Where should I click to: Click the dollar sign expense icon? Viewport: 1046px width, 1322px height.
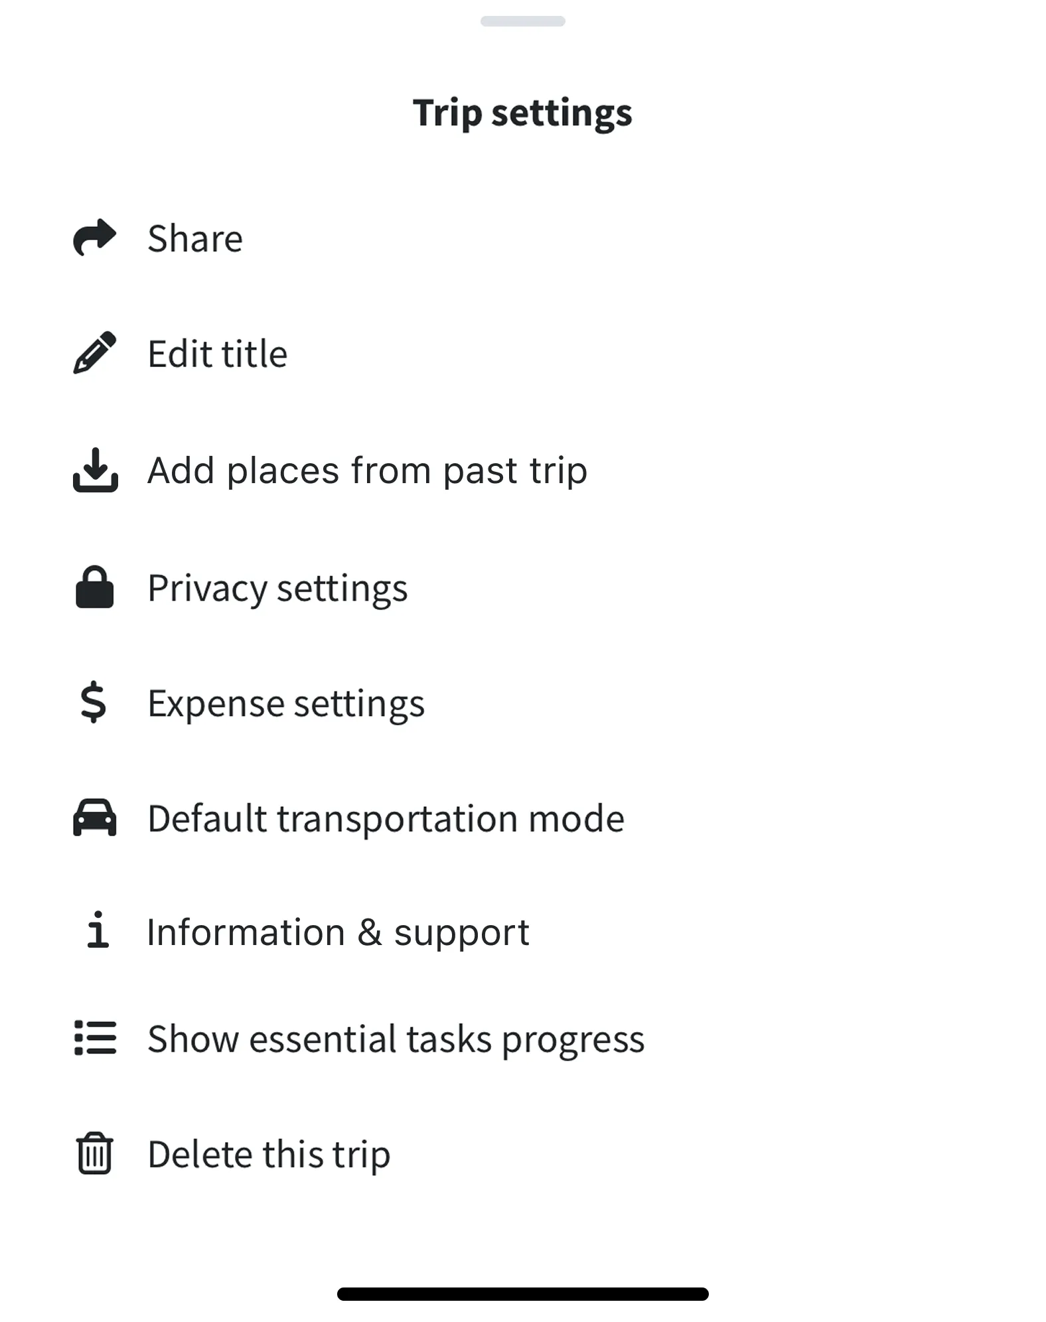coord(94,703)
